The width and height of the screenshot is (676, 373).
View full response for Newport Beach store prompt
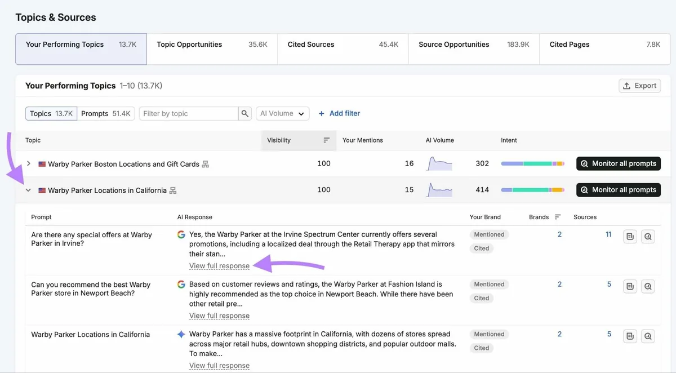pyautogui.click(x=219, y=316)
